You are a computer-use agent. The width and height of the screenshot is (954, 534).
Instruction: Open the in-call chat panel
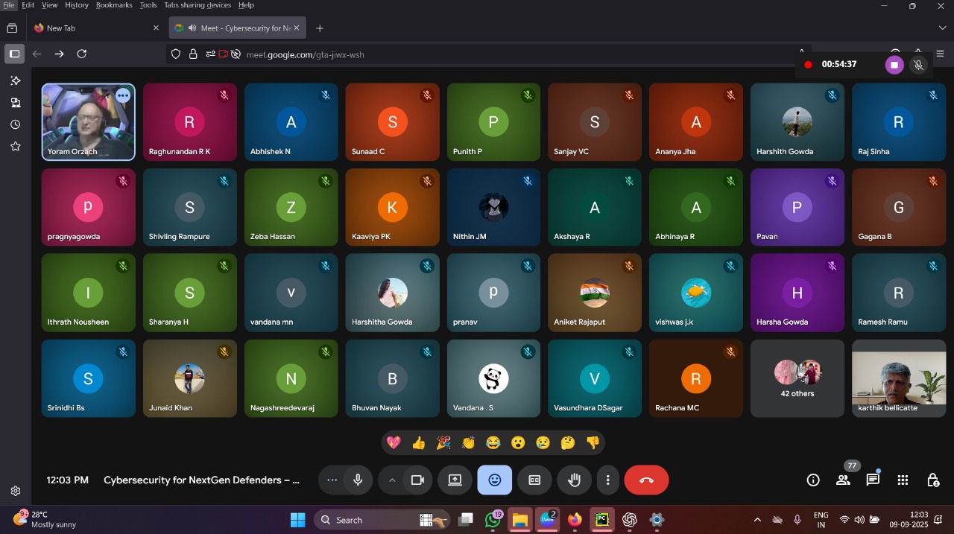pos(873,480)
